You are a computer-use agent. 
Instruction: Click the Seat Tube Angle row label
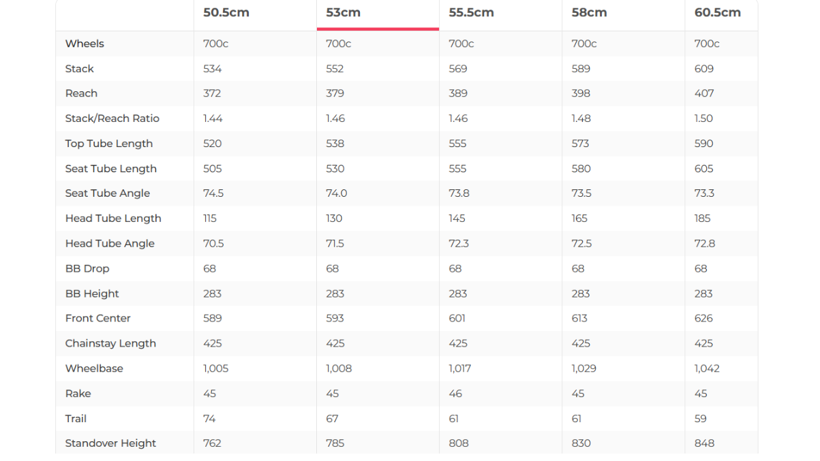[107, 193]
